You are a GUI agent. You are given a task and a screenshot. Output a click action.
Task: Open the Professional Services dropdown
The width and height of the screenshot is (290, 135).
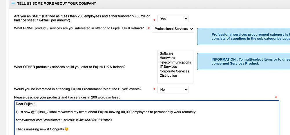pos(174,29)
